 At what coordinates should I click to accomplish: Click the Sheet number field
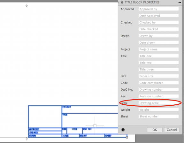(159, 117)
